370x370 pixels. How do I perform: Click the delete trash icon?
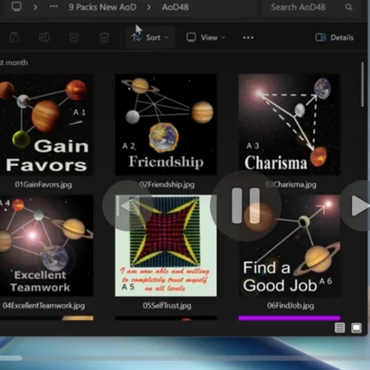coord(104,38)
